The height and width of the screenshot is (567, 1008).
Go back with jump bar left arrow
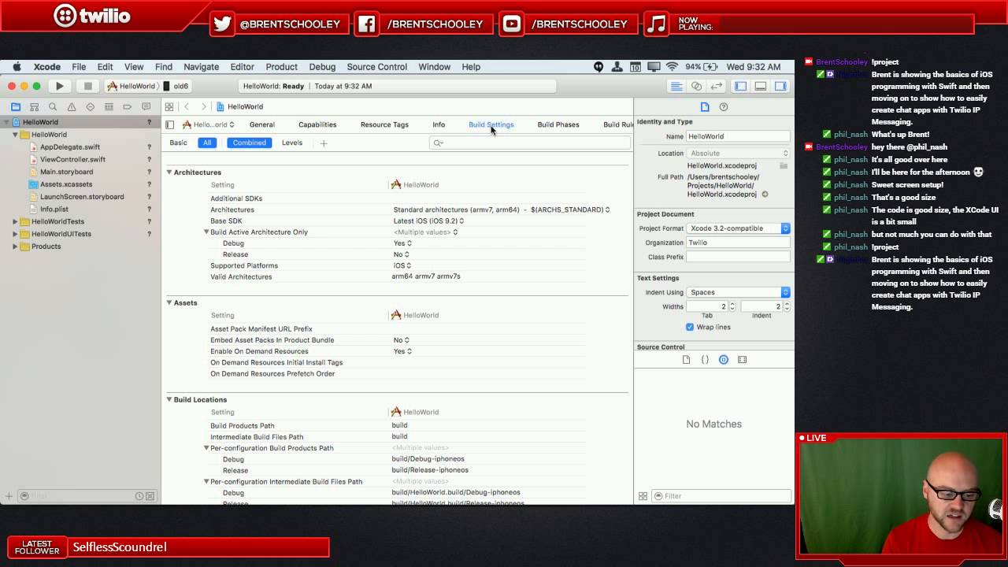[187, 106]
